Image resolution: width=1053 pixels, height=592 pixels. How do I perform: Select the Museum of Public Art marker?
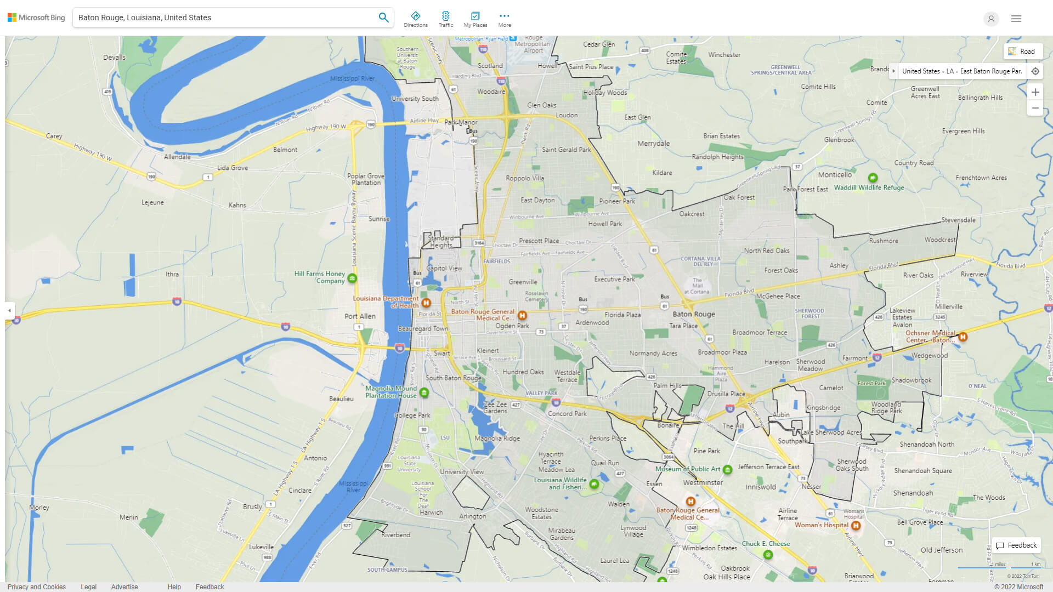tap(727, 470)
